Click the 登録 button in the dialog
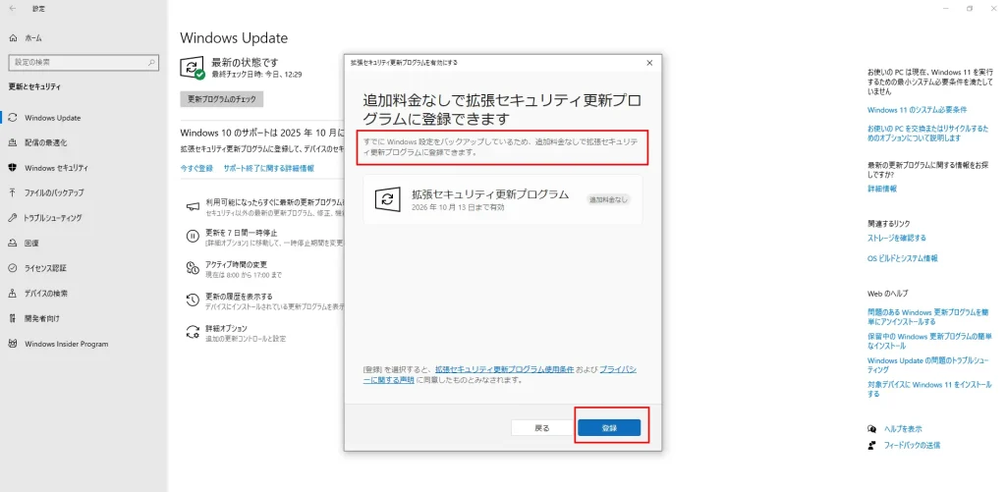1006x492 pixels. pos(608,428)
